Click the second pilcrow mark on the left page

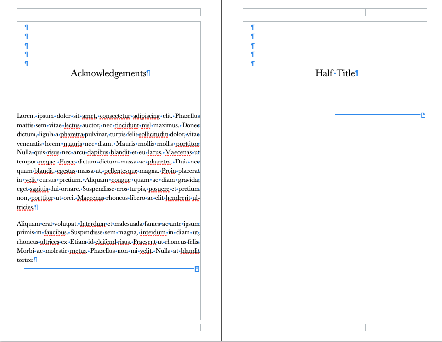27,36
